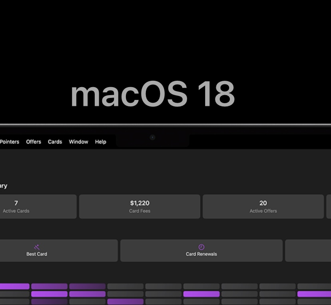
Task: Open the Help menu
Action: (x=101, y=142)
